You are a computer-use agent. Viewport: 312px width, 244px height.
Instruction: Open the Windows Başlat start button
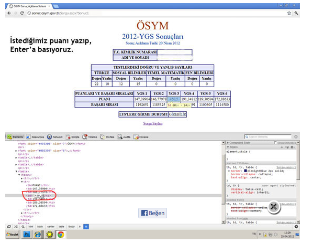click(13, 235)
